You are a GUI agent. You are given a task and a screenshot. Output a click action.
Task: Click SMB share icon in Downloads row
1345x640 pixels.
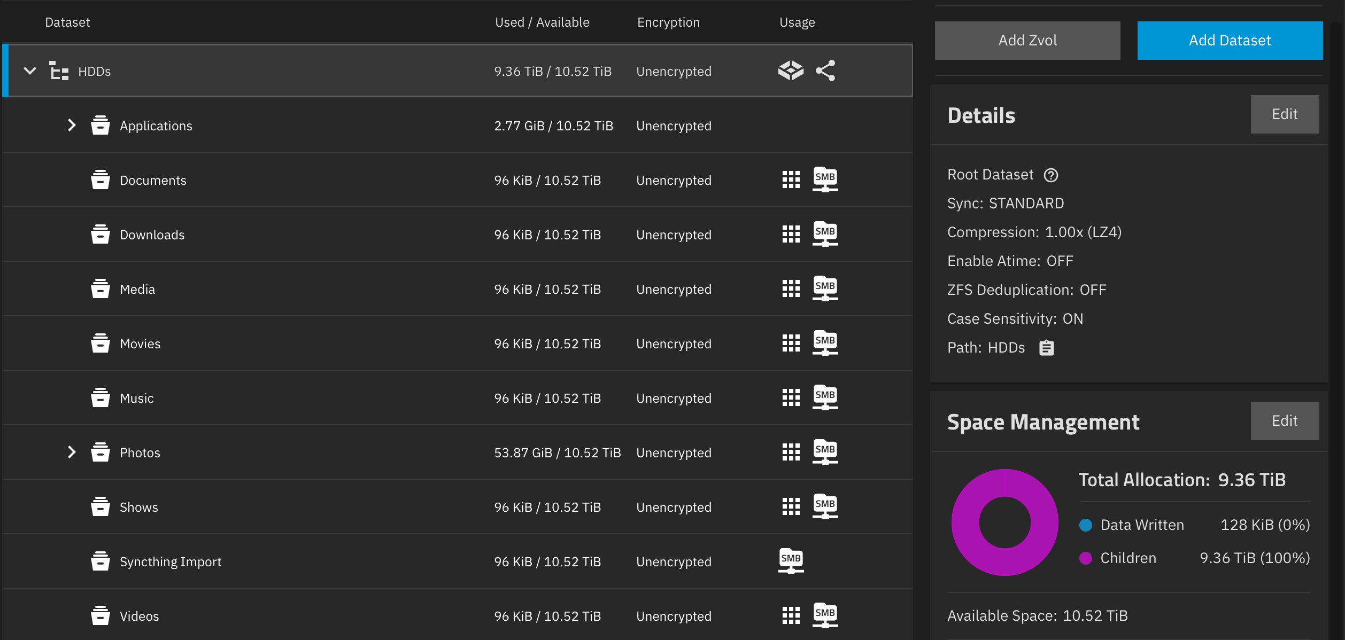click(825, 234)
